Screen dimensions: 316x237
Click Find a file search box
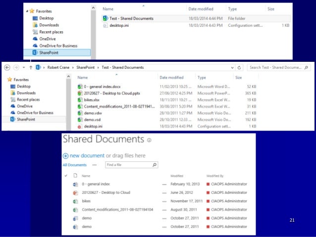point(132,165)
